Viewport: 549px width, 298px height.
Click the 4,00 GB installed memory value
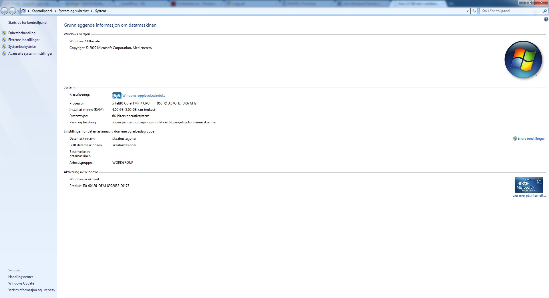(x=134, y=110)
